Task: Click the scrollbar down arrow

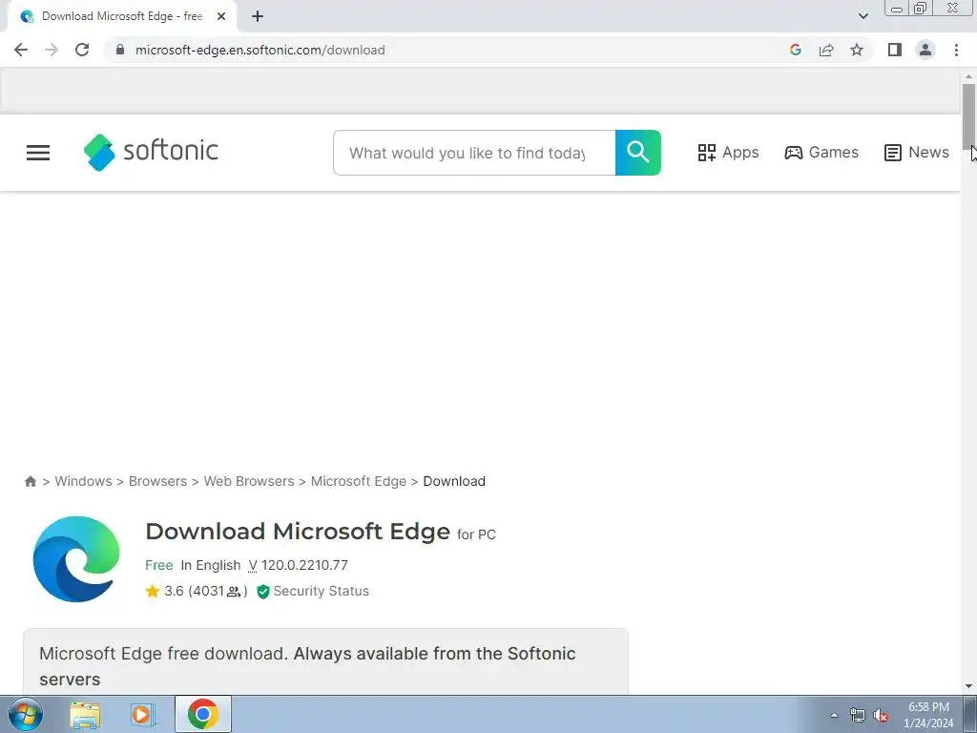Action: (968, 686)
